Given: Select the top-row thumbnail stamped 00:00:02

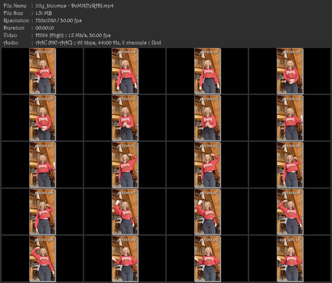Looking at the screenshot, I should [x=290, y=71].
